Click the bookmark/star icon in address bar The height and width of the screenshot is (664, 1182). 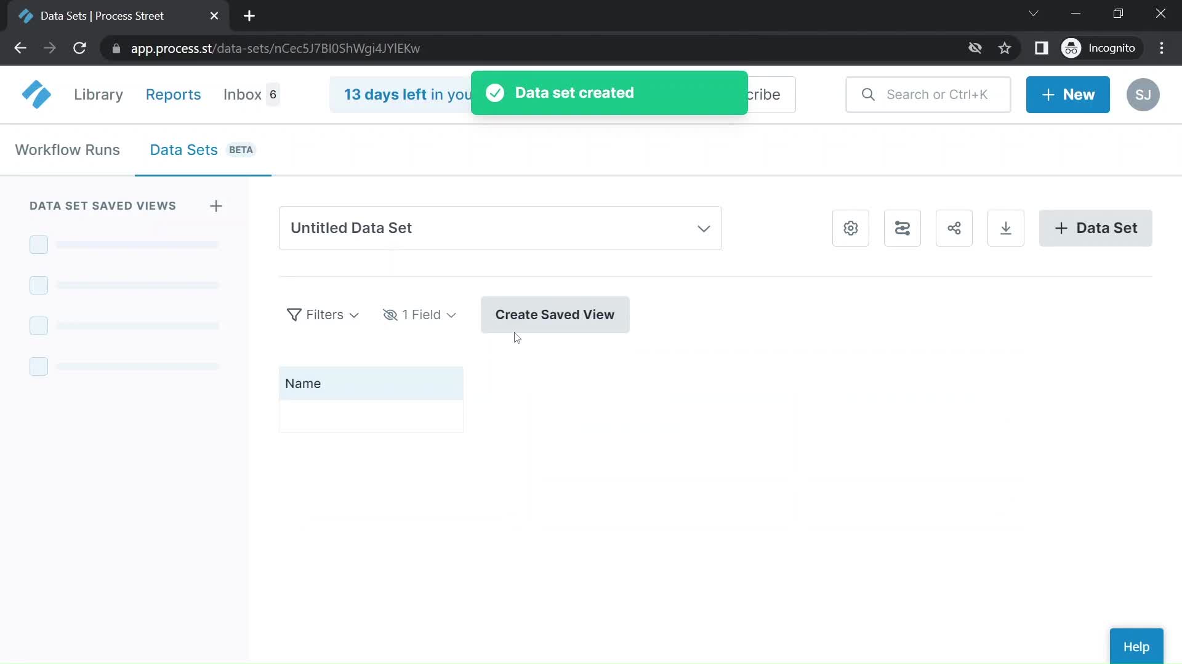click(1005, 48)
